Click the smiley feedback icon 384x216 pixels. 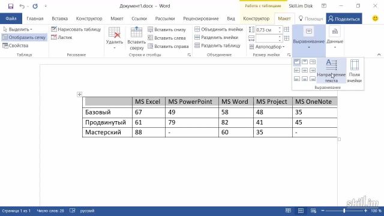pos(375,19)
